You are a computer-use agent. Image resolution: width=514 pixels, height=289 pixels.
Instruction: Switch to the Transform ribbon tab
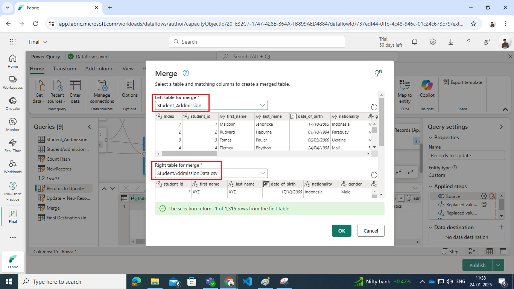(64, 68)
